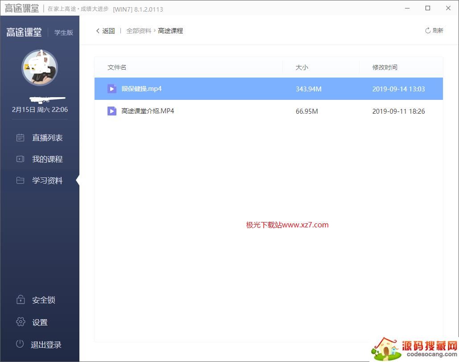Select the 学习资料 sidebar item
This screenshot has width=459, height=362.
(47, 181)
